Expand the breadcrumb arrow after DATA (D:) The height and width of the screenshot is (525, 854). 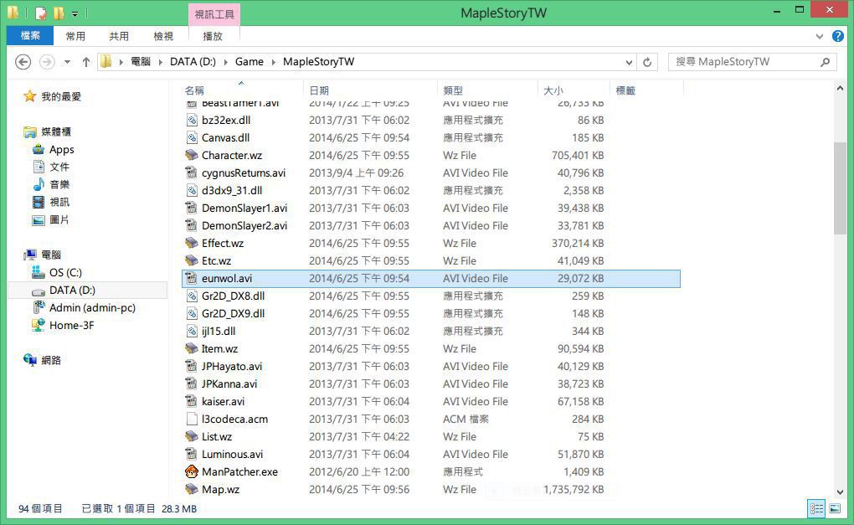pyautogui.click(x=225, y=62)
